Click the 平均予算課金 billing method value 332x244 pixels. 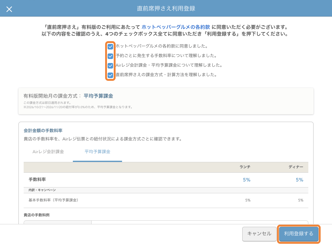[x=98, y=96]
